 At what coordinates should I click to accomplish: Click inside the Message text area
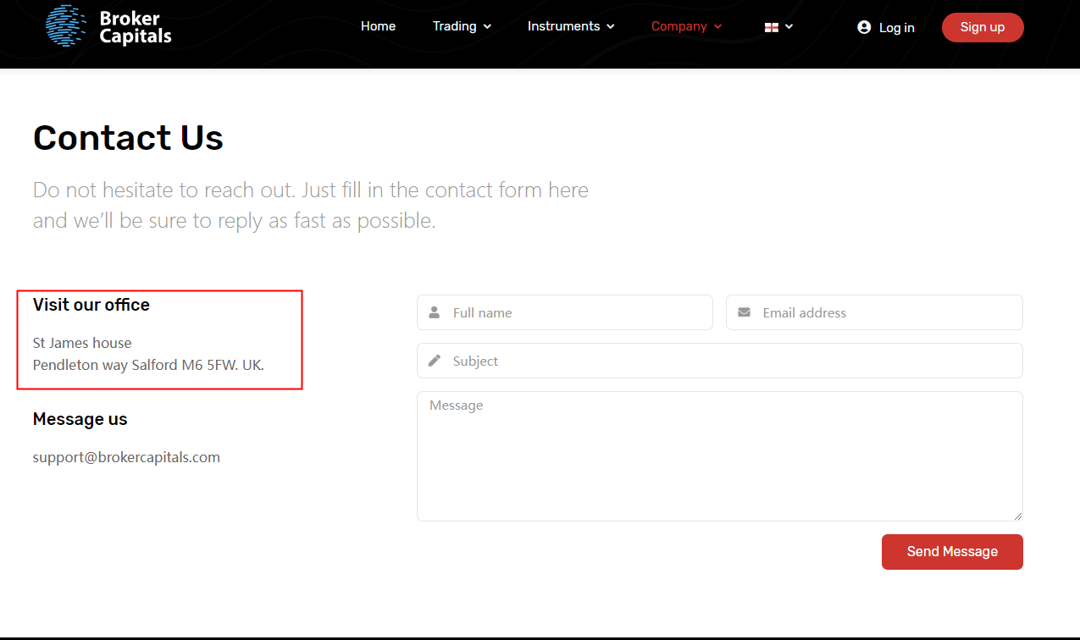click(719, 457)
